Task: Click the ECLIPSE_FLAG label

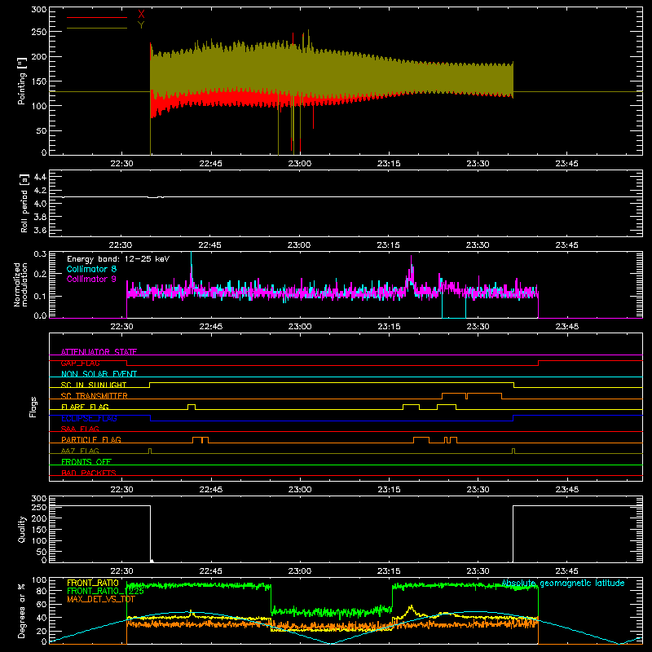Action: coord(89,418)
